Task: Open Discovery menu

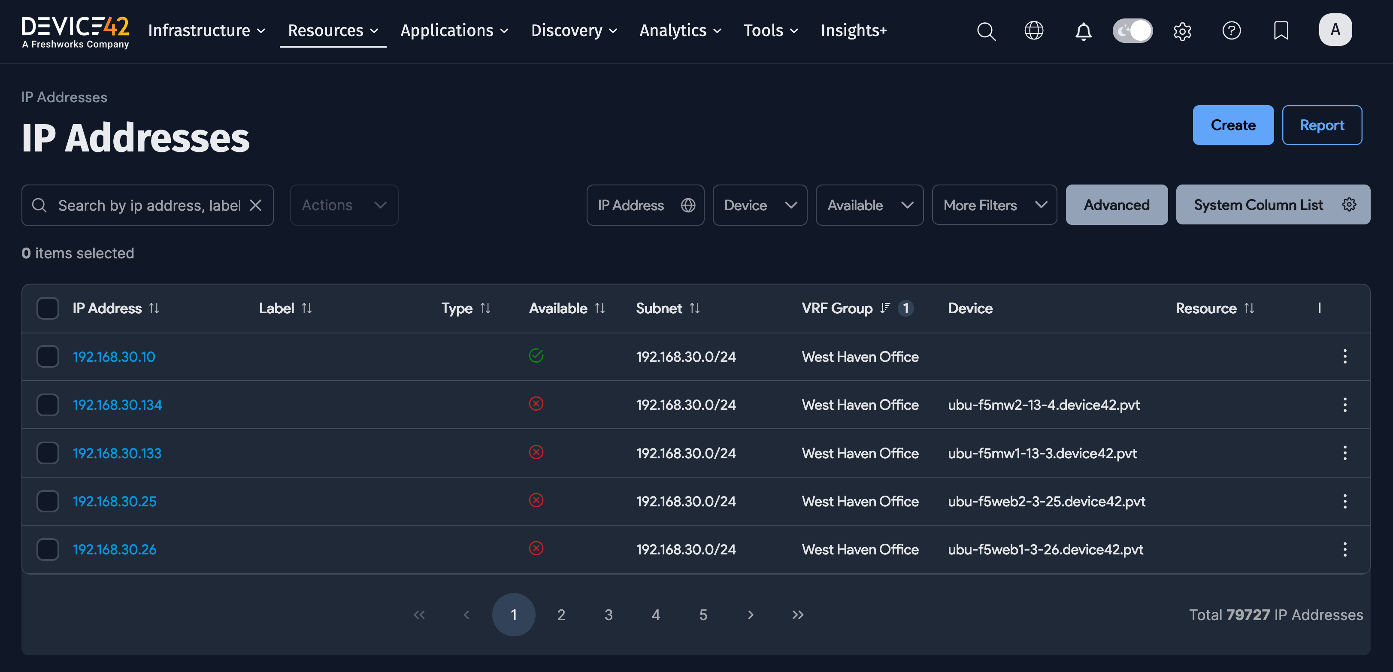Action: [x=574, y=30]
